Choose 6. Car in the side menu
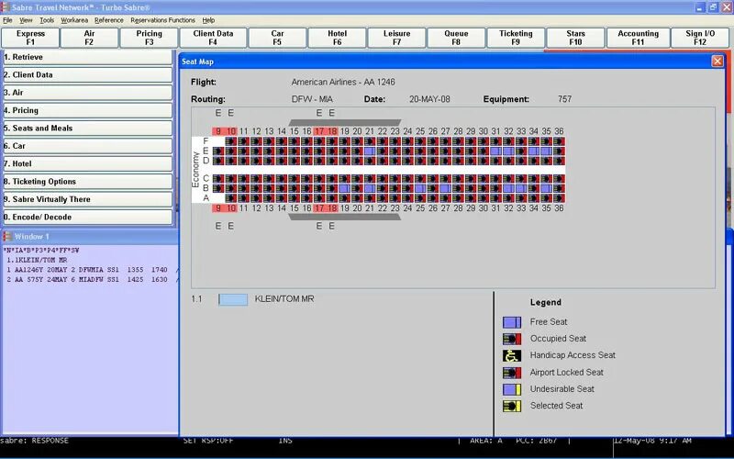Viewport: 734px width, 459px height. point(88,146)
